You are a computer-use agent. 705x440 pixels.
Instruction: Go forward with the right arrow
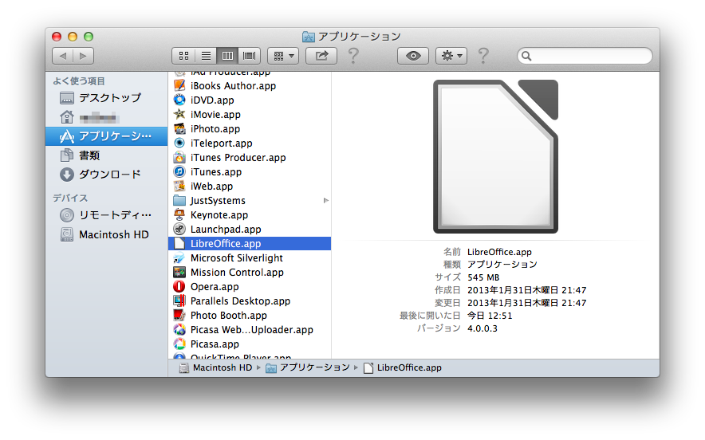coord(83,56)
